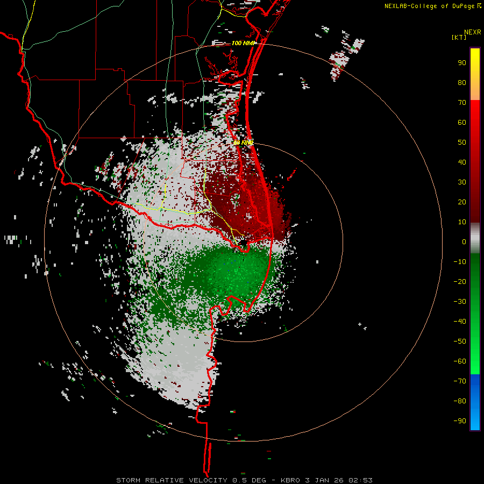Viewport: 484px width, 484px height.
Task: Click the 70 knot scale value
Action: 462,103
